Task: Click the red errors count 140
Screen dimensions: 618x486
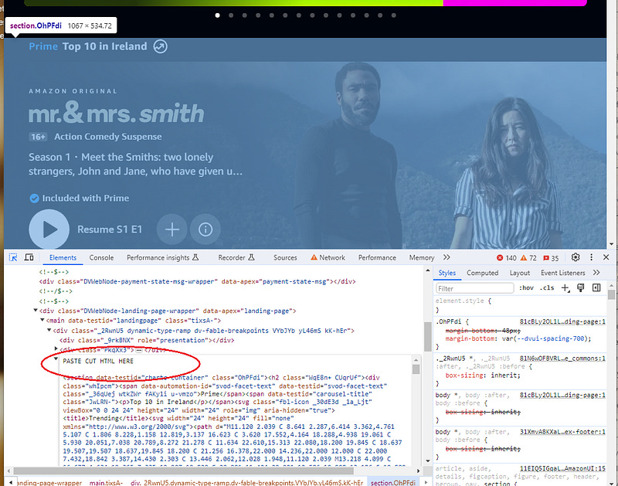Action: (x=507, y=258)
